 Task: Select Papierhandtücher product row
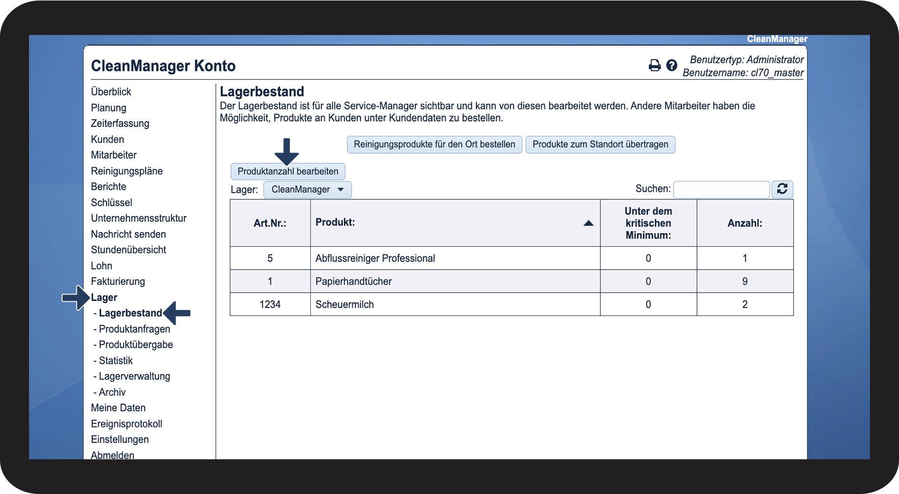512,281
